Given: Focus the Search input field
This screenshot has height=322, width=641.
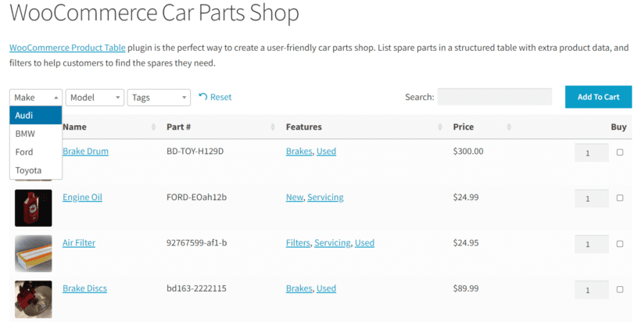Looking at the screenshot, I should coord(495,97).
